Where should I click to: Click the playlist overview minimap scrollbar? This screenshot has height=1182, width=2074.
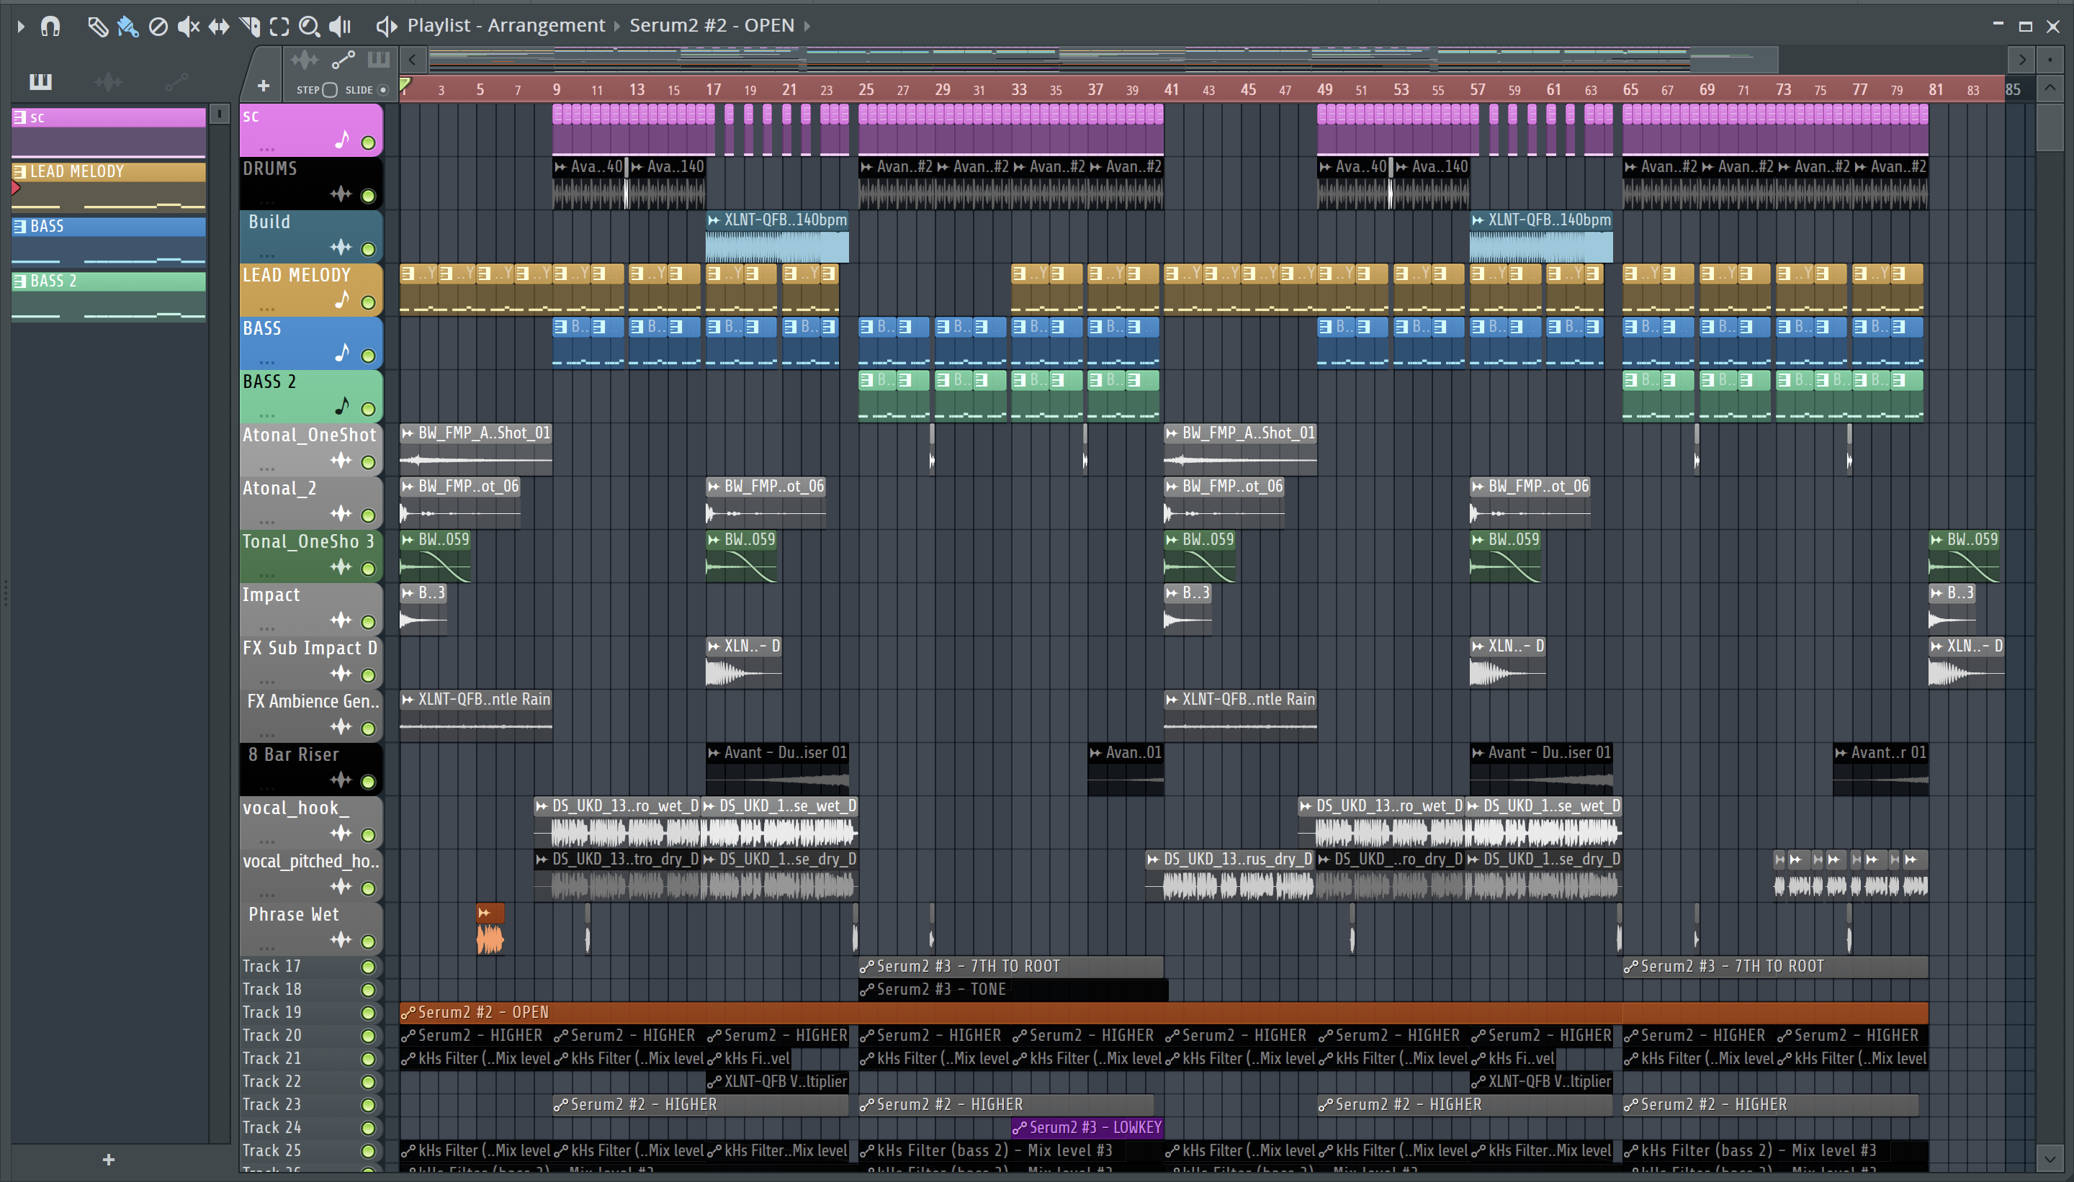tap(1103, 59)
